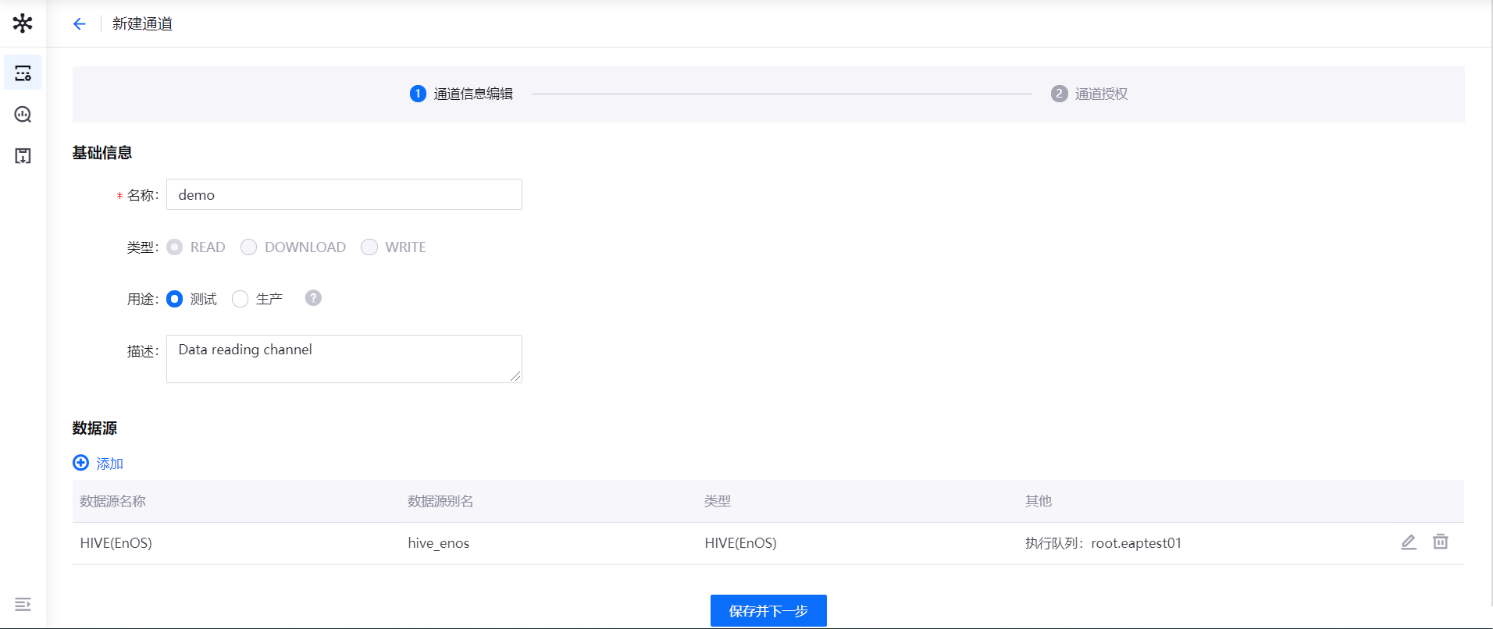1493x629 pixels.
Task: Focus the 名称 input containing demo
Action: click(344, 194)
